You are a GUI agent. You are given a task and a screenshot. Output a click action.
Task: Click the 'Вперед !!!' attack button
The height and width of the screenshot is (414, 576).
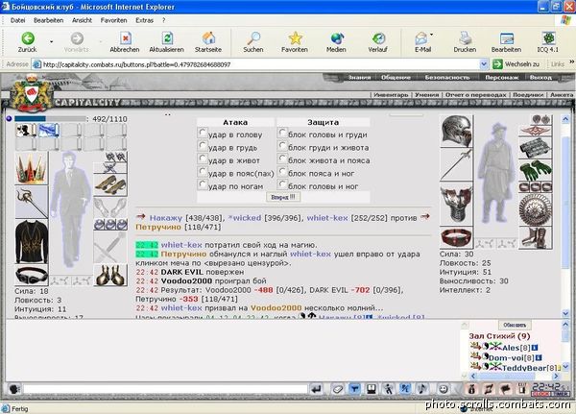(x=283, y=197)
